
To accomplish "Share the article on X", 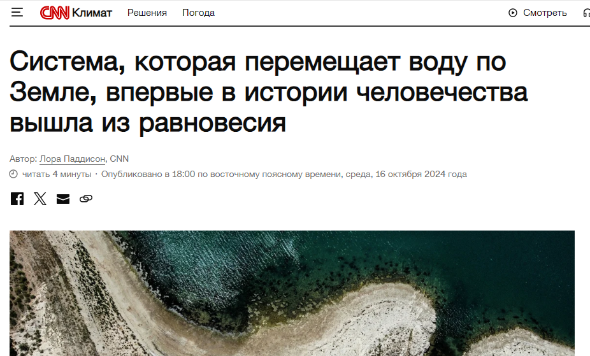I will 40,199.
